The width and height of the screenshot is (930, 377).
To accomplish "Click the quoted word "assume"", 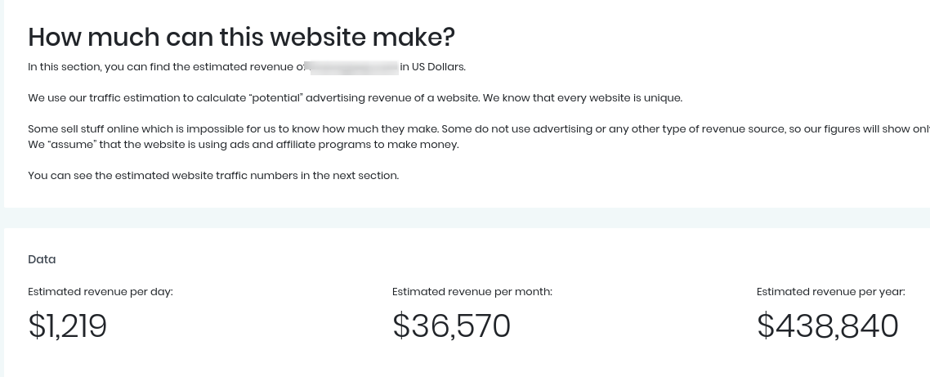I will pos(71,144).
